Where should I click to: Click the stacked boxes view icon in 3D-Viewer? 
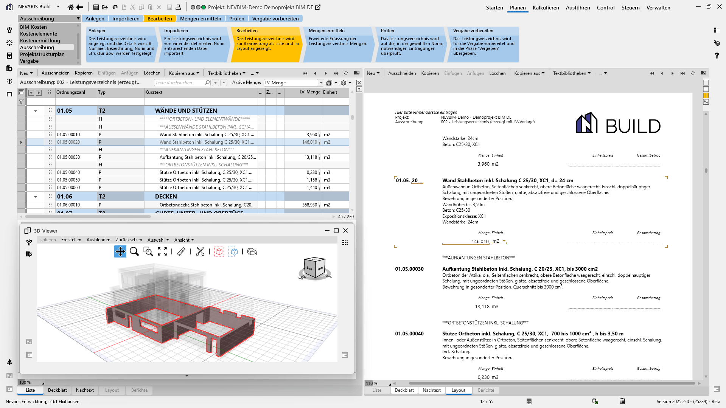252,251
